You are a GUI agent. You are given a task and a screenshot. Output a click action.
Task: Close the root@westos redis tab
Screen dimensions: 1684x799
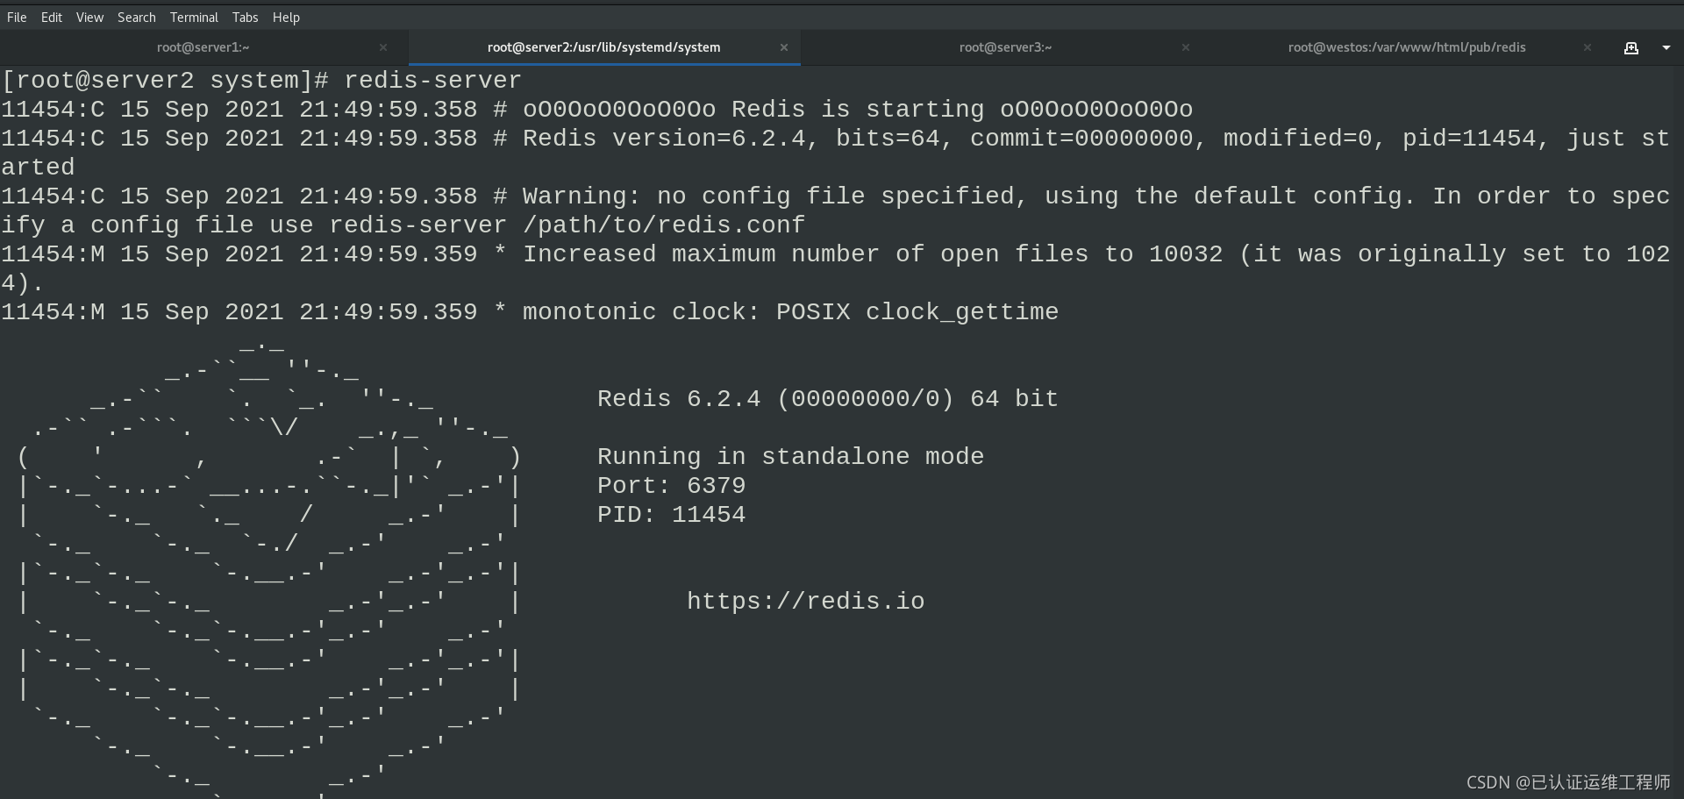click(x=1588, y=47)
